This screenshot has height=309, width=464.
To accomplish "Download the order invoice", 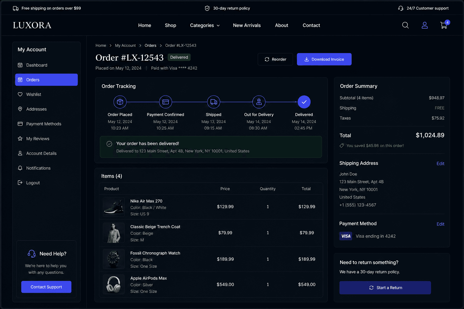I will click(324, 59).
